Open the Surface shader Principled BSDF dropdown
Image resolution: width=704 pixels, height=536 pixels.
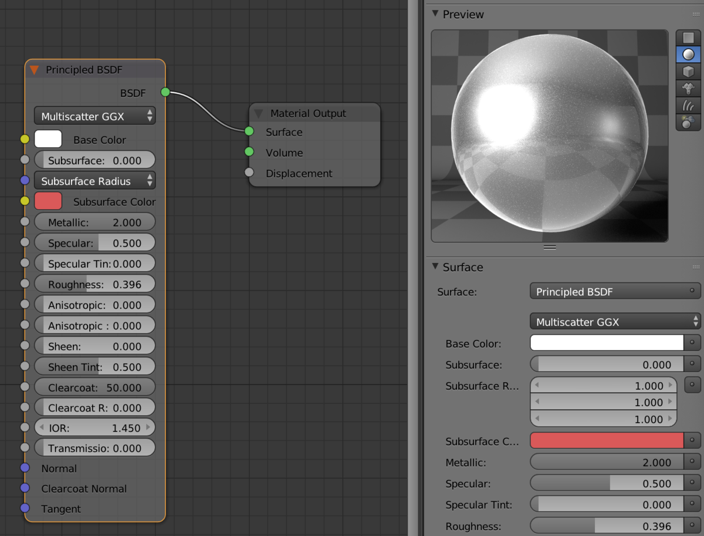(x=615, y=291)
